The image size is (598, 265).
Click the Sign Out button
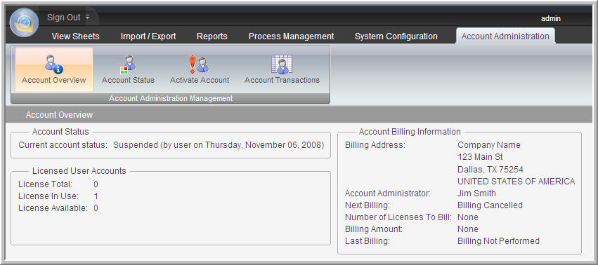point(64,17)
